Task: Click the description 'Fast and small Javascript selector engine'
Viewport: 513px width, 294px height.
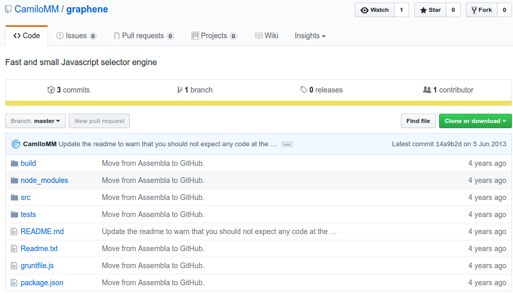Action: [x=81, y=62]
